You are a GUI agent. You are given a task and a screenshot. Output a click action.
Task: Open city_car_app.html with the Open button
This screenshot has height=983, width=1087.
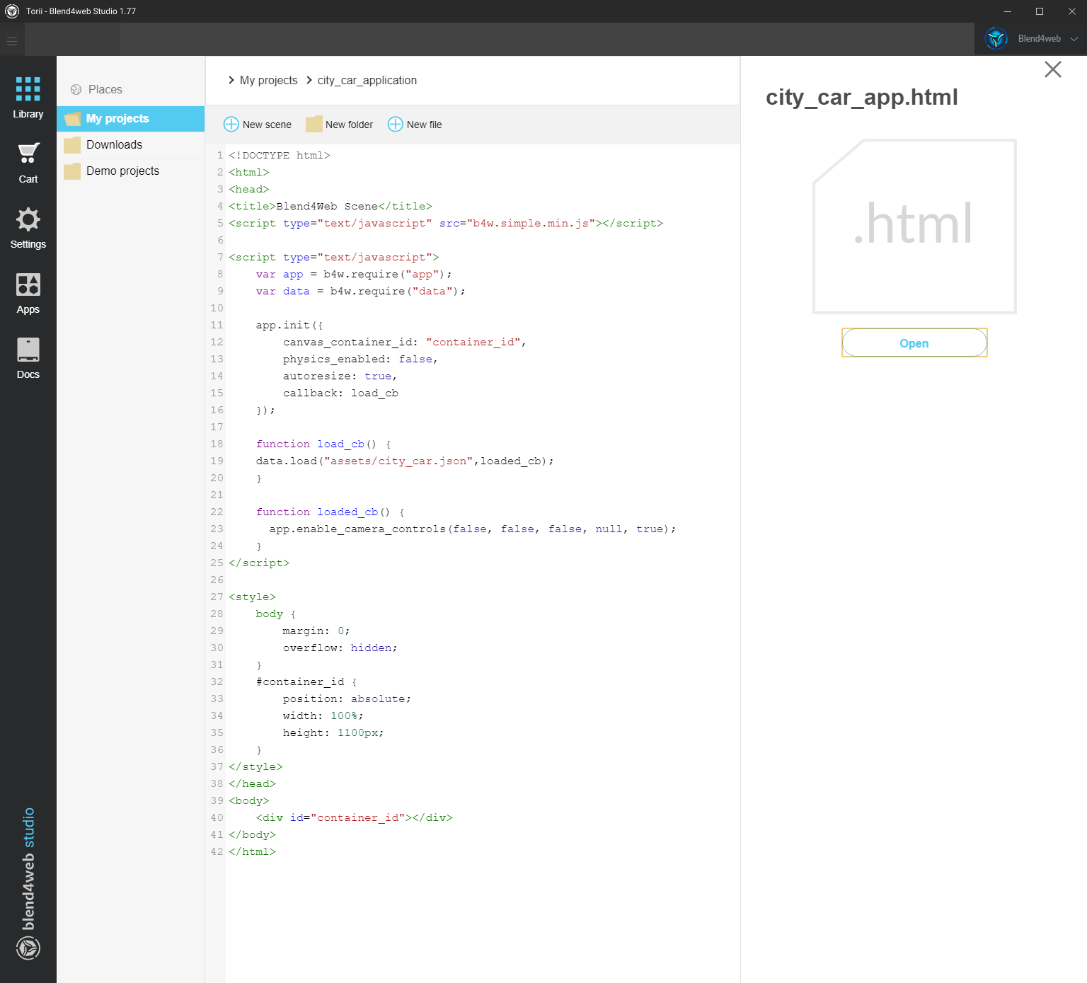point(914,343)
